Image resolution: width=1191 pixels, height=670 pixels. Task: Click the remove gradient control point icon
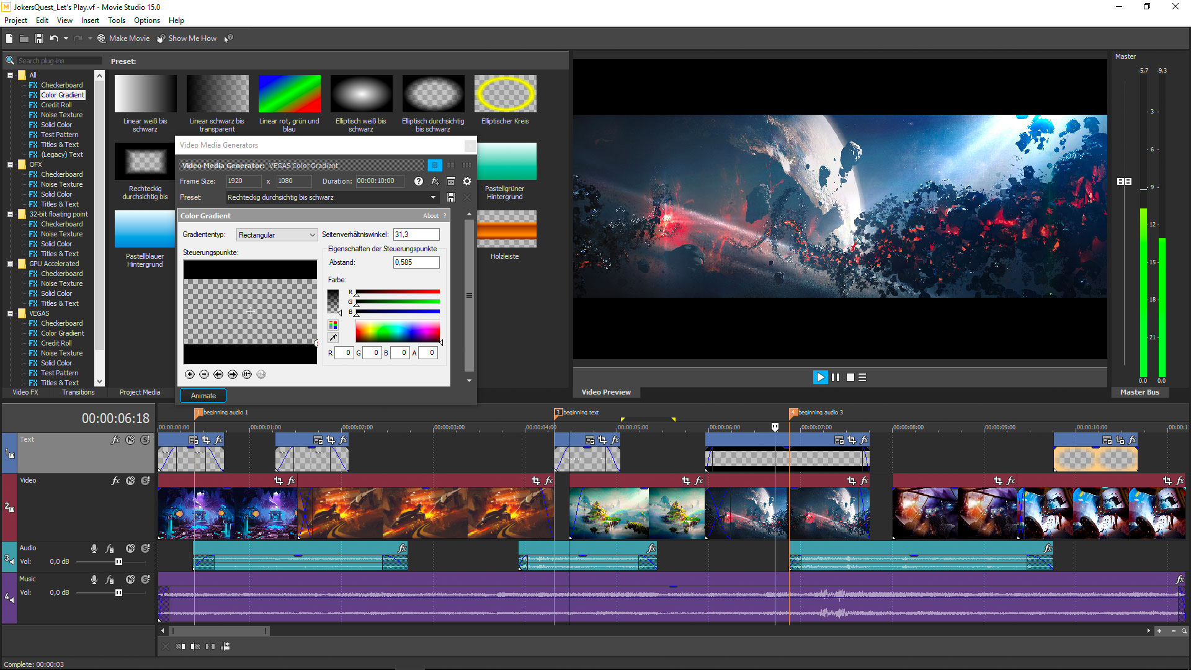(x=203, y=374)
